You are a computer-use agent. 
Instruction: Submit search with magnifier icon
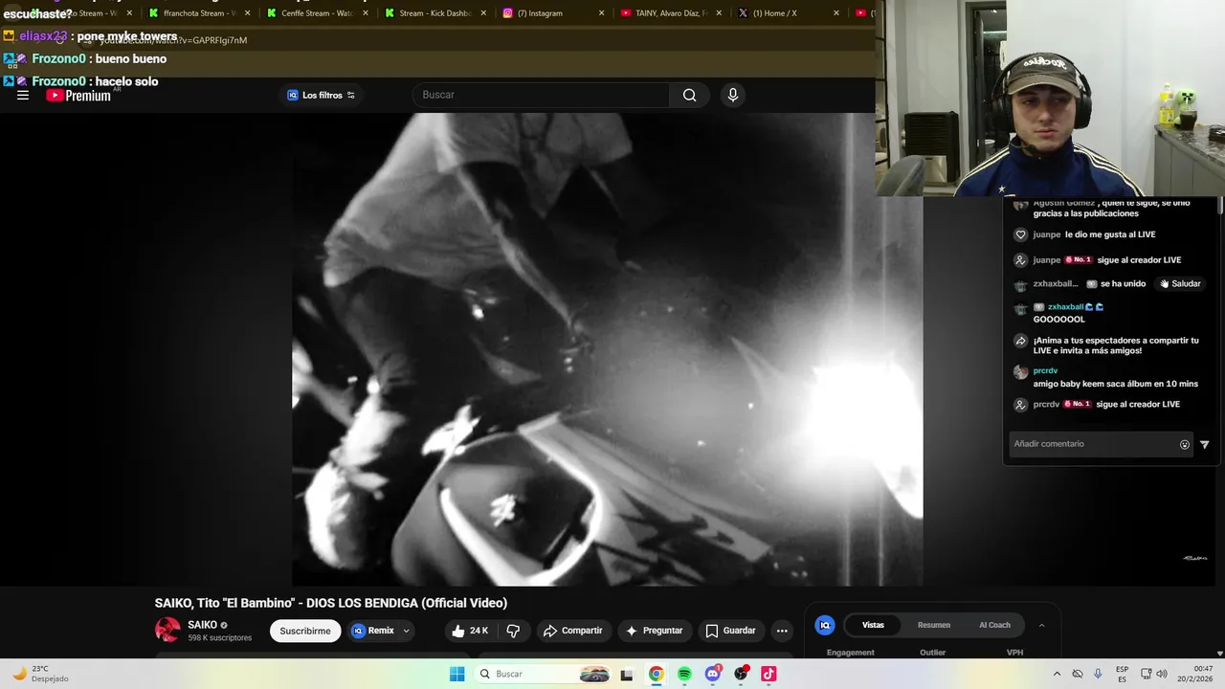pyautogui.click(x=689, y=95)
